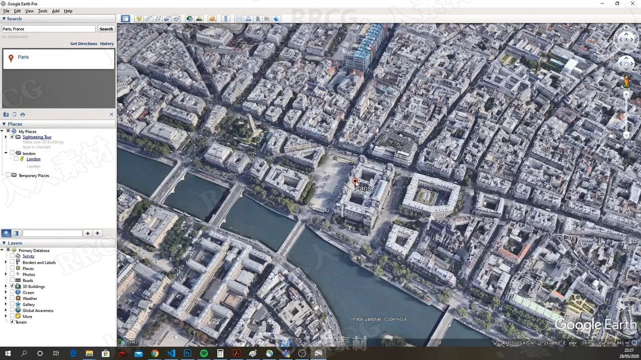This screenshot has width=641, height=360.
Task: Click the zoom in plus button
Action: point(626,94)
